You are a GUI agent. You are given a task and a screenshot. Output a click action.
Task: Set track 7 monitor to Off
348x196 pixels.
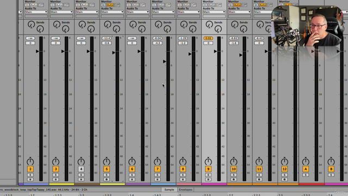pos(168,5)
